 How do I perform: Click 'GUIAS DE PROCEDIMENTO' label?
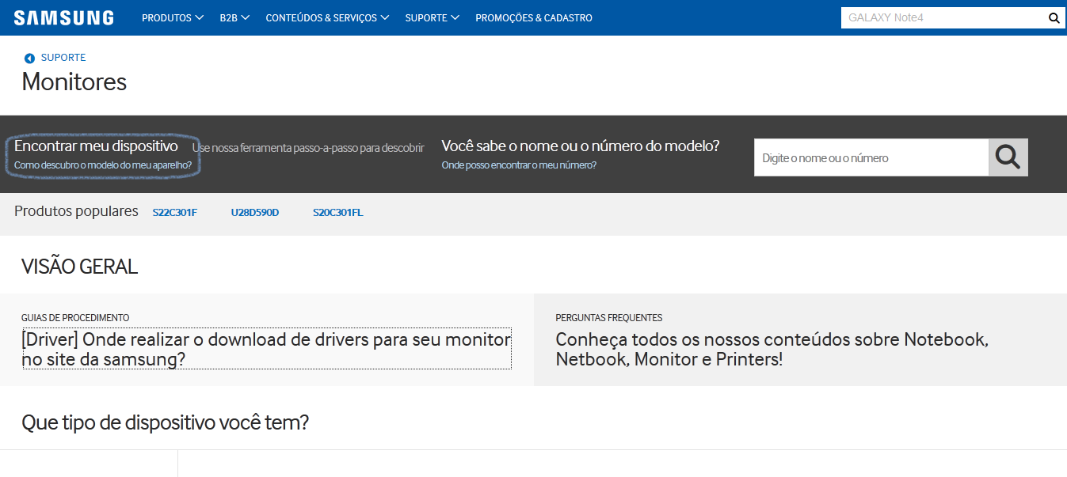(75, 318)
